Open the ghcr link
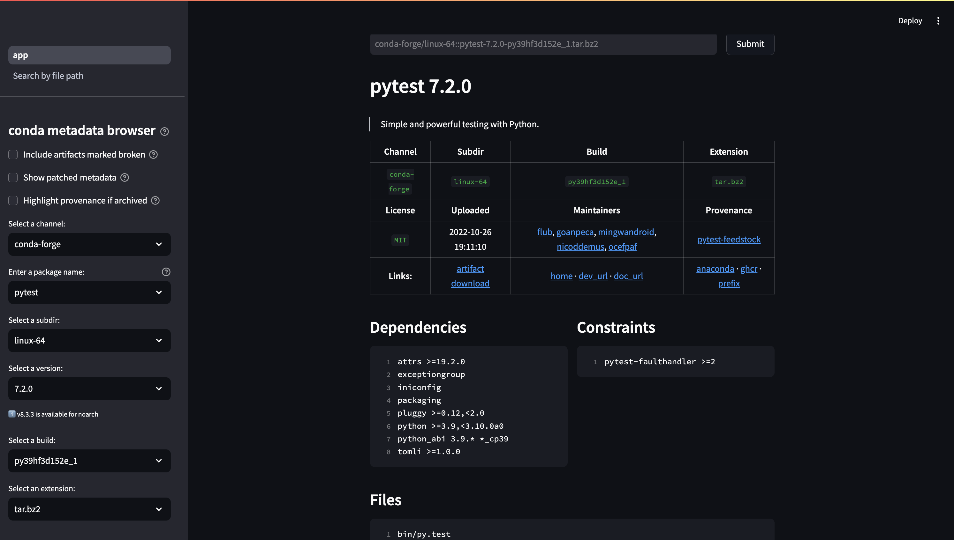This screenshot has height=540, width=954. [749, 269]
